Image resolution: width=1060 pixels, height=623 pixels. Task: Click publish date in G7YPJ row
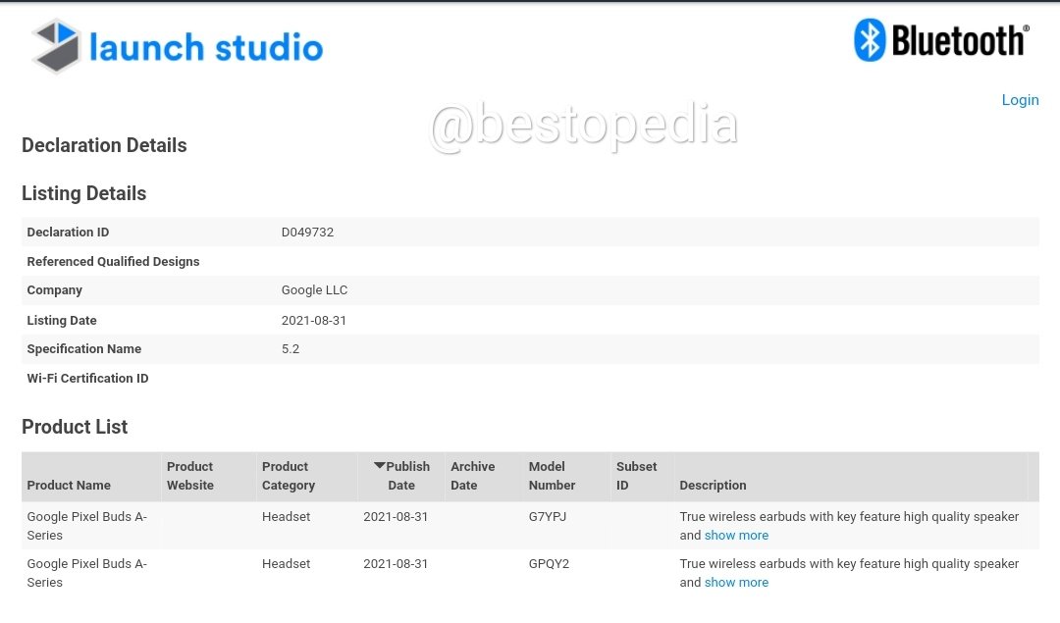pos(396,516)
